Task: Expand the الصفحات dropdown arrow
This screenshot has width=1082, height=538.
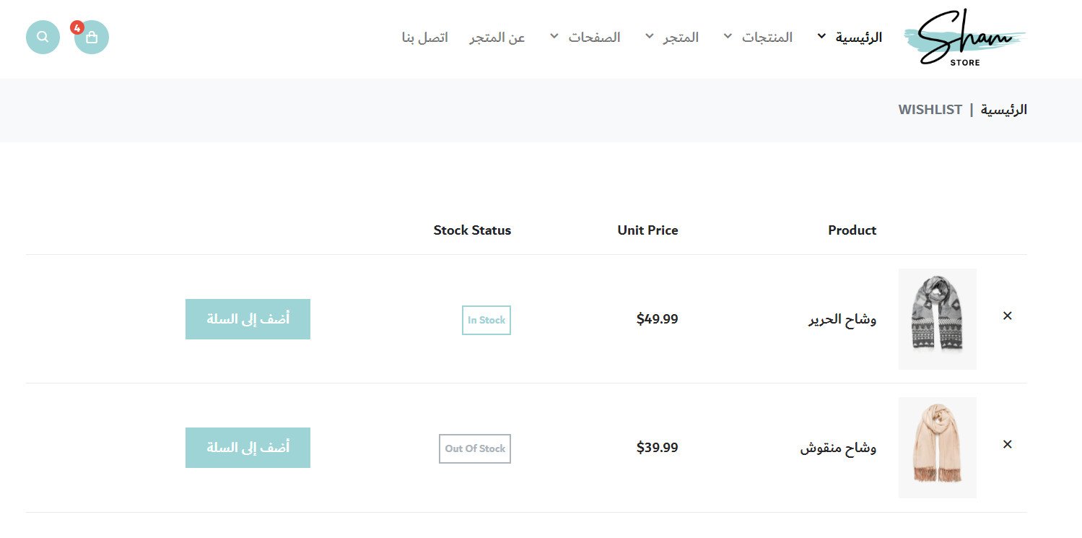Action: tap(554, 36)
